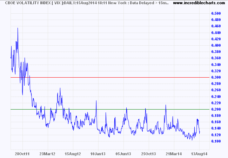The width and height of the screenshot is (228, 158).
Task: Click the 0.420 y-axis label
Action: [216, 39]
